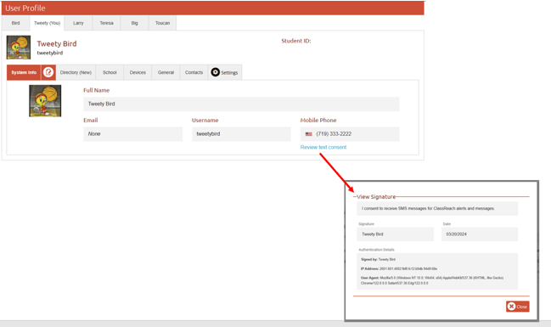Click the X icon on Close button

point(512,307)
